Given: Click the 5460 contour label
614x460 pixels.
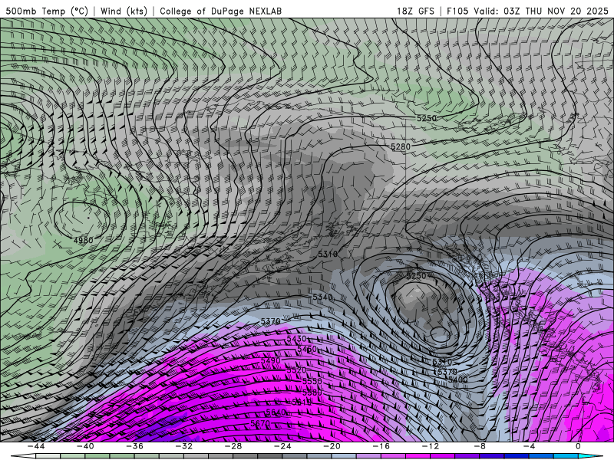Looking at the screenshot, I should (306, 349).
